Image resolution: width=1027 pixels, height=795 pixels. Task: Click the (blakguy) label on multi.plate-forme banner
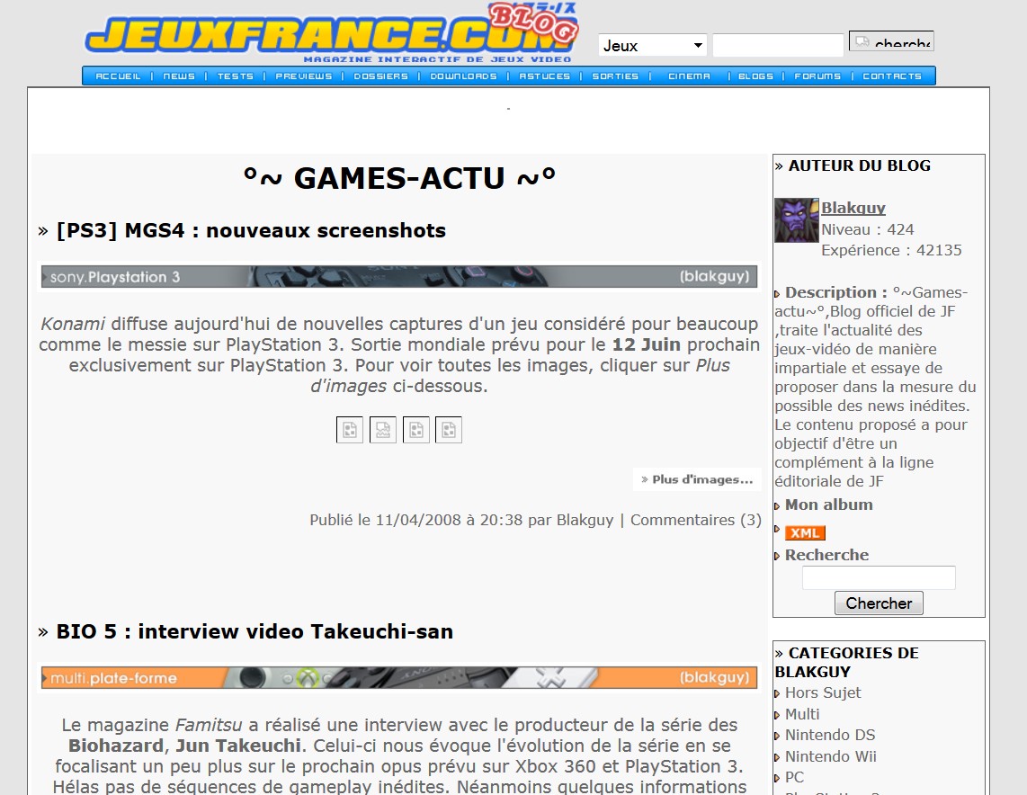pos(714,678)
